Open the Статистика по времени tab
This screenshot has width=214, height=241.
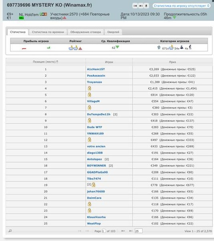48,32
